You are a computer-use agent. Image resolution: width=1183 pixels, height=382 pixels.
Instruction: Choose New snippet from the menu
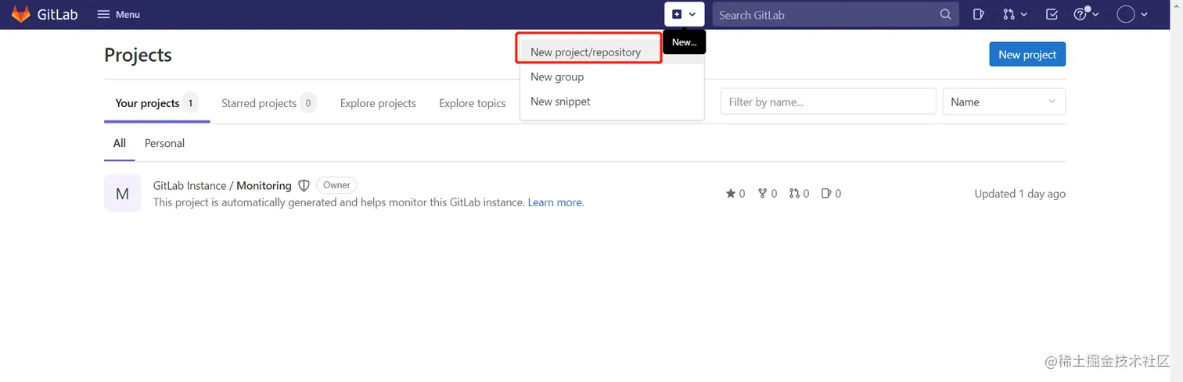(x=612, y=102)
